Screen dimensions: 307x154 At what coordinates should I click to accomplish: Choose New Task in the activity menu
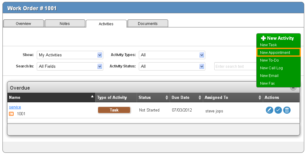click(x=268, y=45)
